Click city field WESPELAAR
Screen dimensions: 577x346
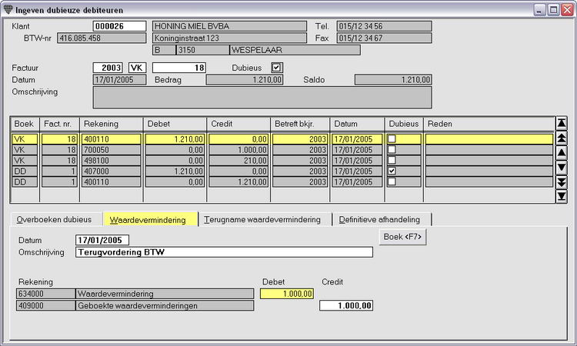click(x=295, y=50)
